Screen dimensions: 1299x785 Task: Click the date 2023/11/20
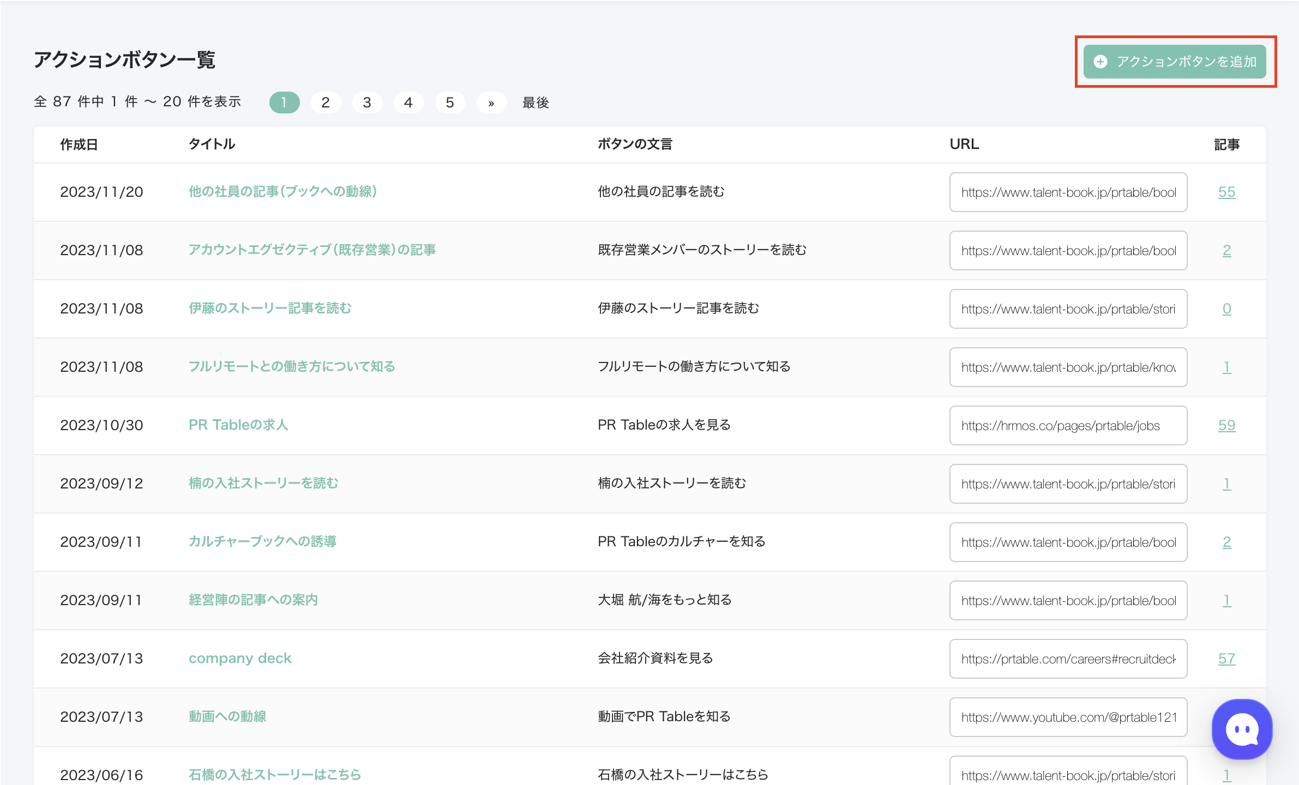(101, 192)
